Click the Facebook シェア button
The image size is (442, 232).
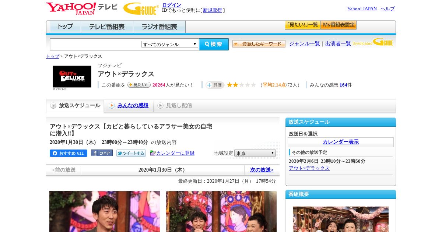coord(102,153)
